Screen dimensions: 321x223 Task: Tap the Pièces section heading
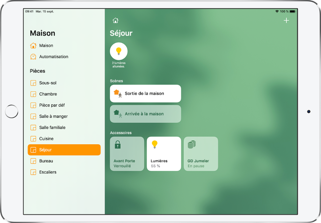coord(38,71)
